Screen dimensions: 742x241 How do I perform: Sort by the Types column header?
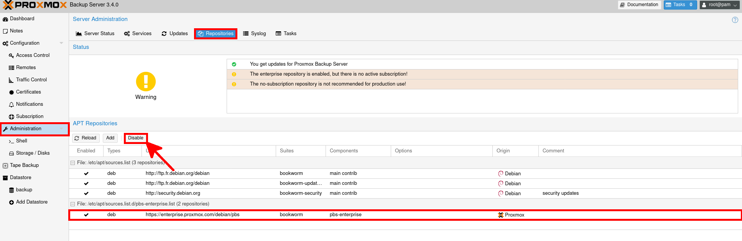[122, 151]
